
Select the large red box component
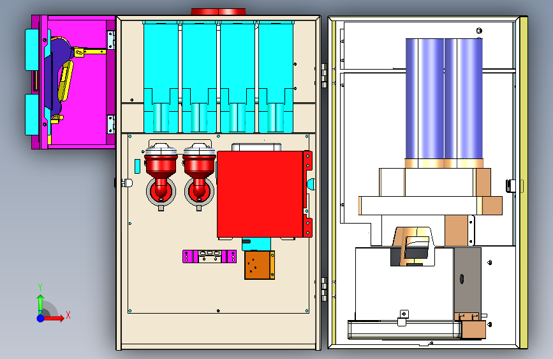point(260,194)
